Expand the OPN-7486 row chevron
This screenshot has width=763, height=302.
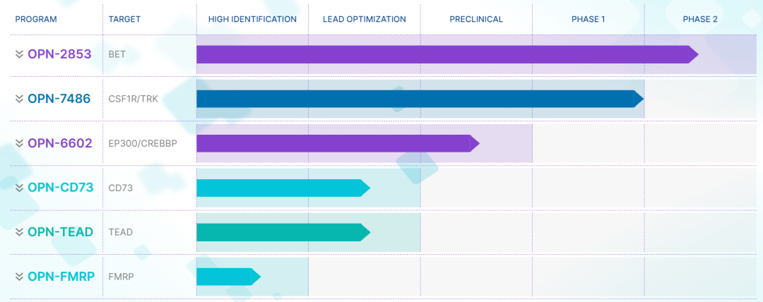(19, 99)
